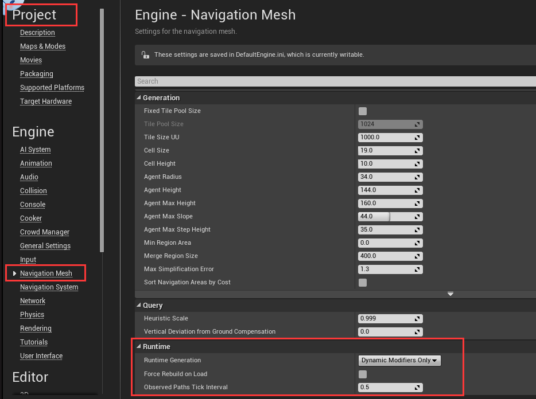Open Supported Platforms settings
The width and height of the screenshot is (536, 399).
[52, 88]
